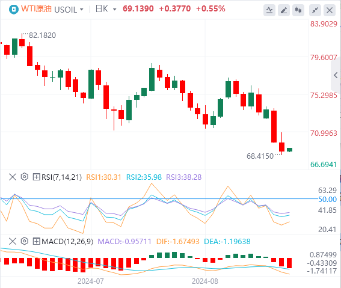
Task: Open the USOIL symbol dropdown arrow
Action: pyautogui.click(x=82, y=10)
